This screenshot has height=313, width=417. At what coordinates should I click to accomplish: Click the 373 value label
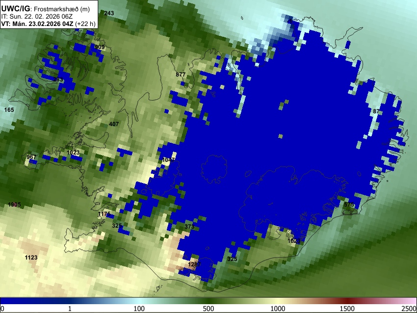[x=189, y=227]
